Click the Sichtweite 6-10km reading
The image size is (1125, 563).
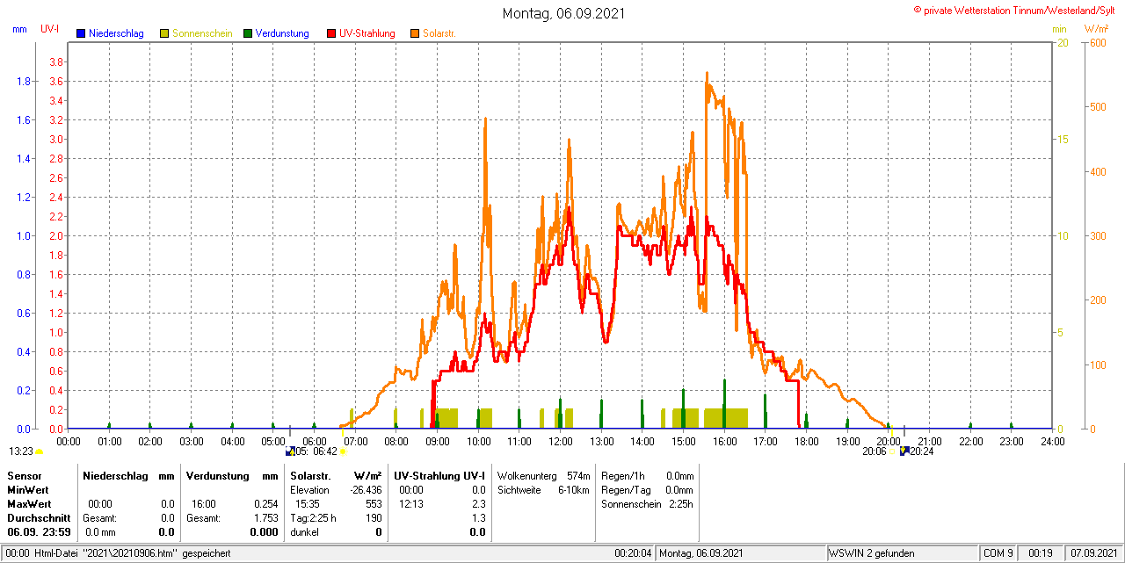point(543,489)
